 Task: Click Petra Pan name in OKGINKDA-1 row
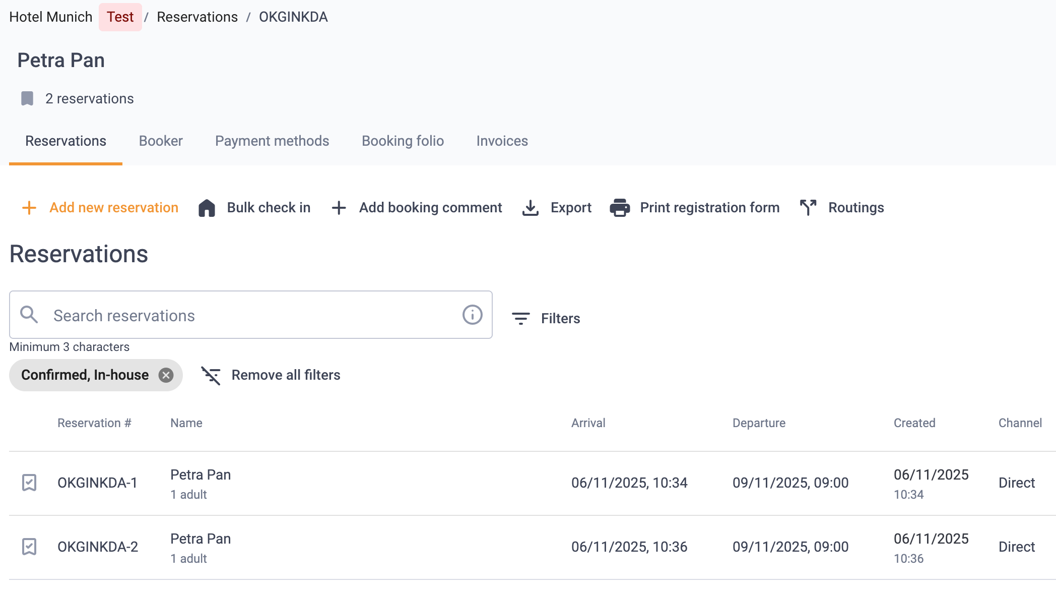point(201,475)
